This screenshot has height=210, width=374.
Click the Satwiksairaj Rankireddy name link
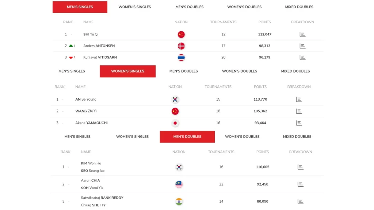click(x=102, y=198)
